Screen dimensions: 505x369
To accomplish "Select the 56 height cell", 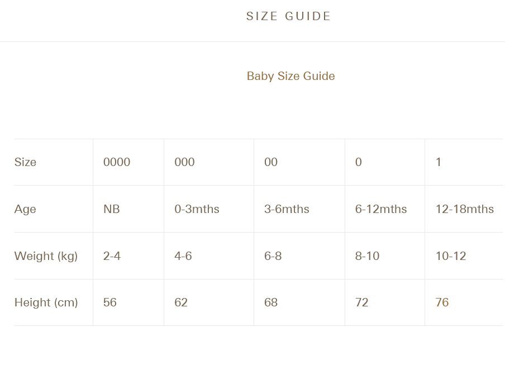I will click(x=110, y=302).
